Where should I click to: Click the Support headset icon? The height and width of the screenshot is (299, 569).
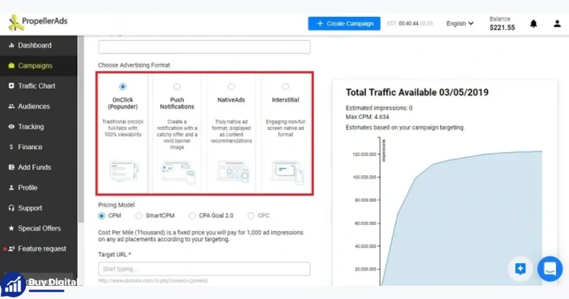click(x=11, y=208)
